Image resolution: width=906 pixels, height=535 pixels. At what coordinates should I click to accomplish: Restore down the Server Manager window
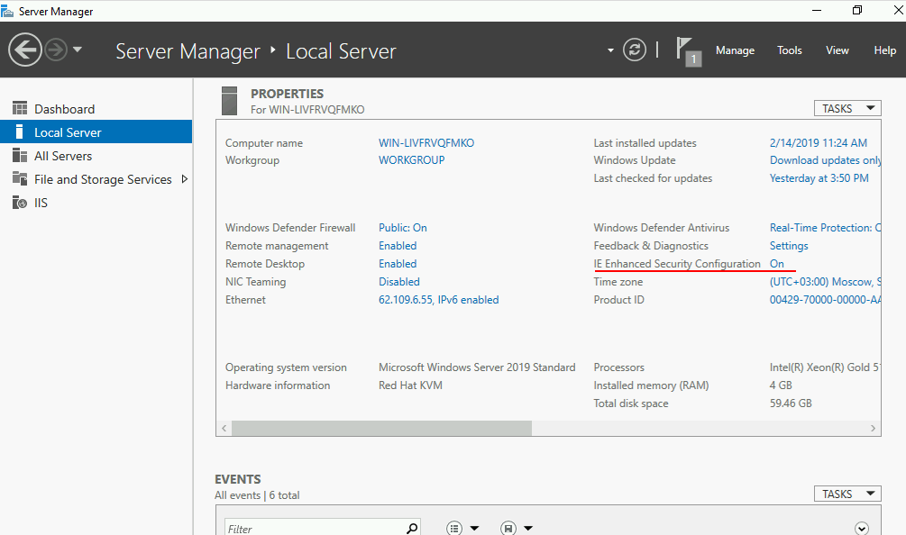(857, 11)
